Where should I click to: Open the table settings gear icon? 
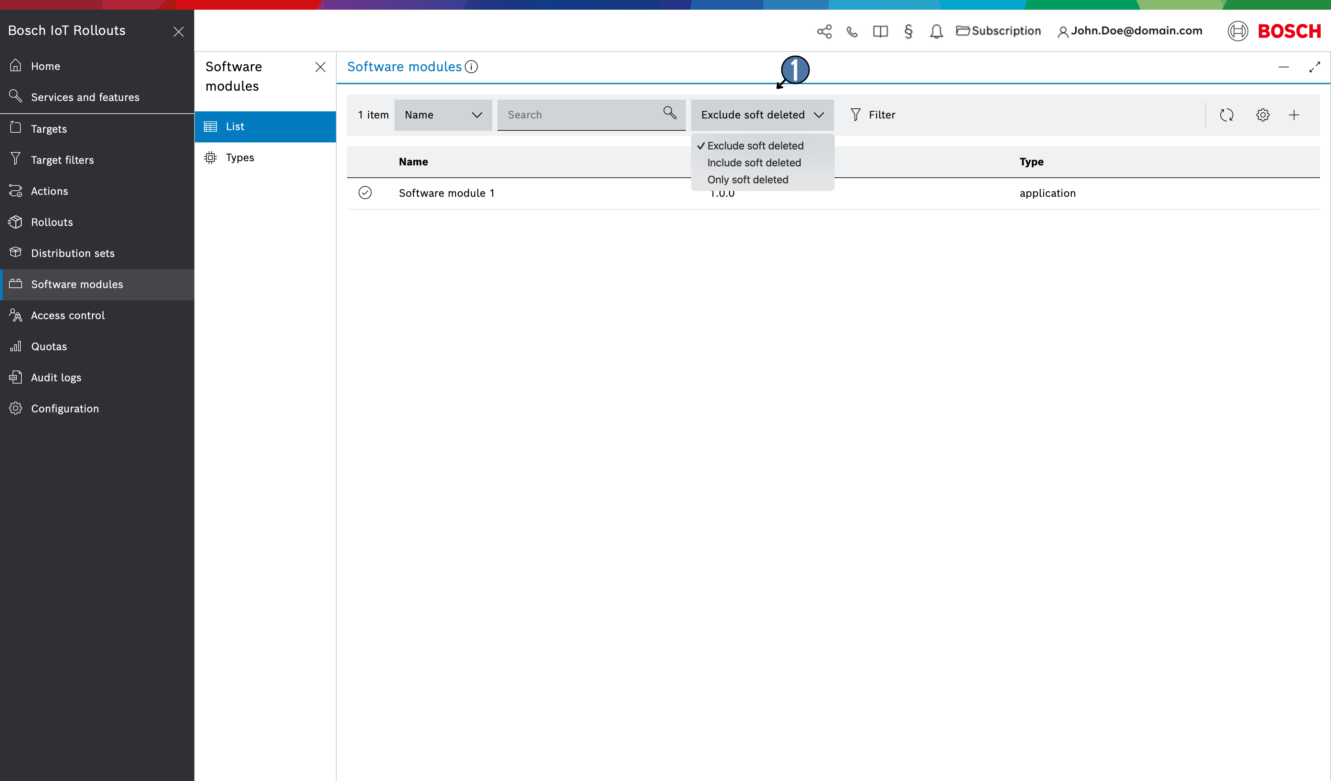click(1263, 115)
